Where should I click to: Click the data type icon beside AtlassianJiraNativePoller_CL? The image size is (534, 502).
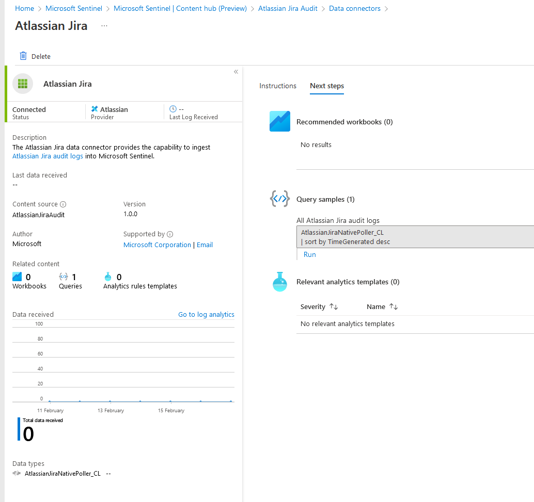pos(17,473)
